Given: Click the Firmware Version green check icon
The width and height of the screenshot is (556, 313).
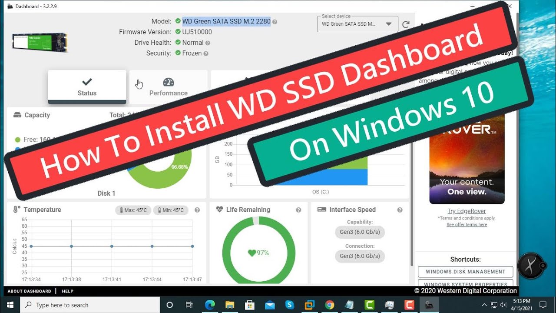Looking at the screenshot, I should click(x=178, y=32).
